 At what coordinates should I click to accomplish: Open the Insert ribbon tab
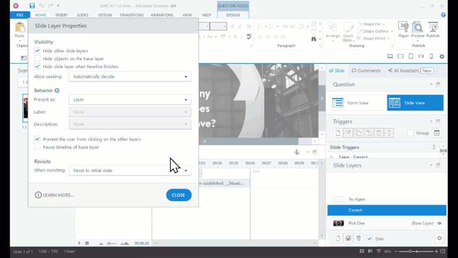[61, 15]
